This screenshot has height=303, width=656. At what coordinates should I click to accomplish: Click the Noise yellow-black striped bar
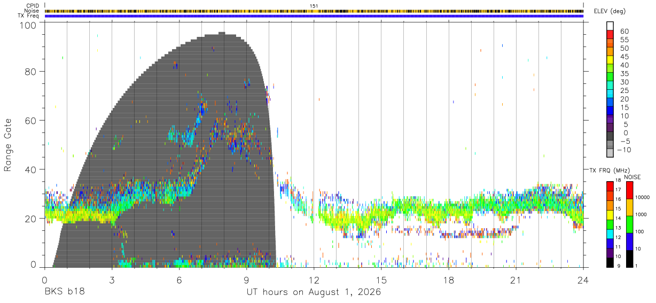(x=314, y=11)
